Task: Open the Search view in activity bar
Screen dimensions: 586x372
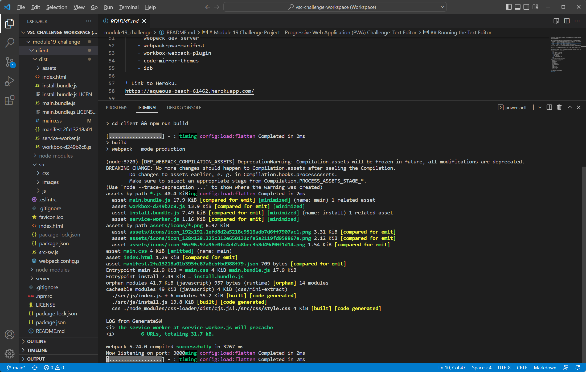Action: click(x=10, y=43)
